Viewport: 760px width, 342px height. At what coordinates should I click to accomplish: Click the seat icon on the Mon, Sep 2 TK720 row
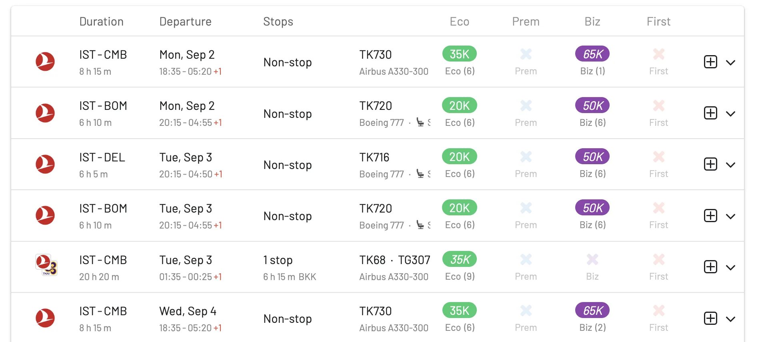click(x=420, y=122)
